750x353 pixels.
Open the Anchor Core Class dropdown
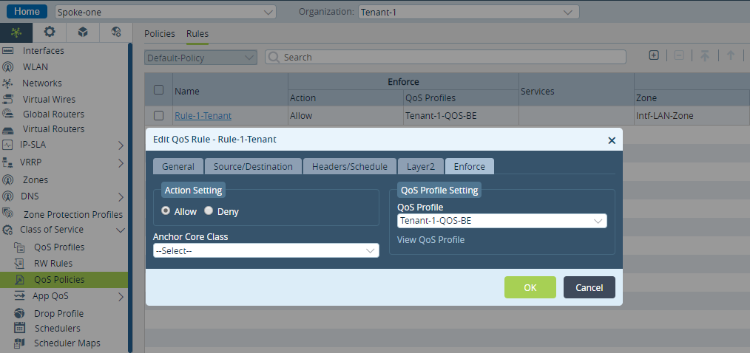[266, 250]
